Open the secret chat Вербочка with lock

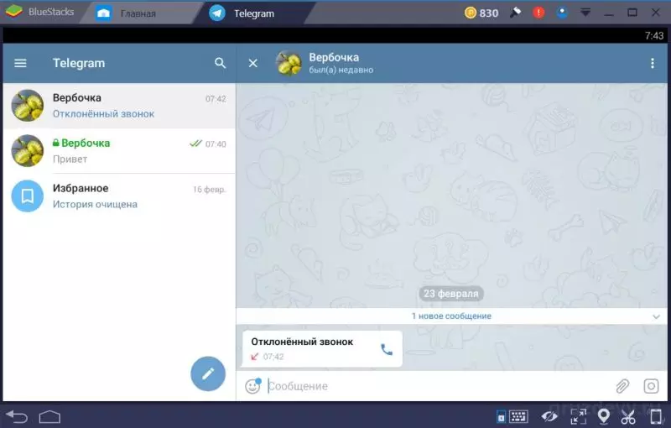coord(119,151)
